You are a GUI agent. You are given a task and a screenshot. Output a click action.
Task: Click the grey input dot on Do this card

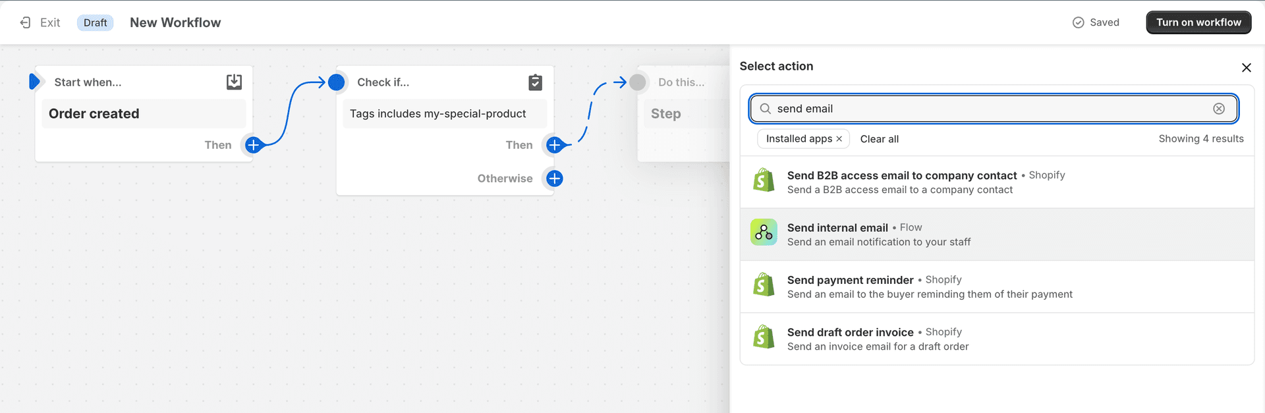pyautogui.click(x=638, y=82)
